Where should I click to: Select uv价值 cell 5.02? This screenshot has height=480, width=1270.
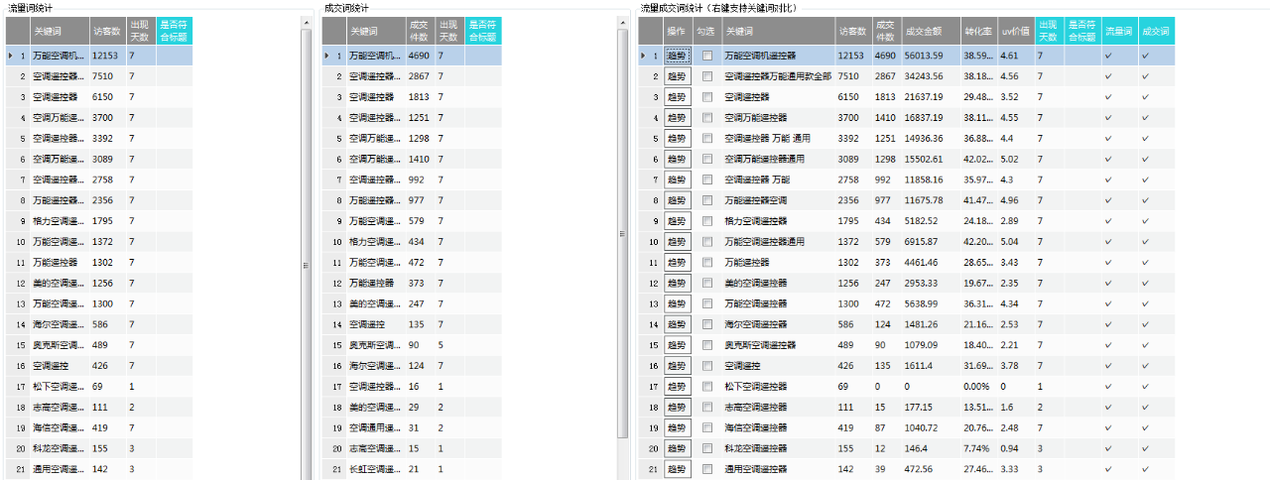(1016, 159)
